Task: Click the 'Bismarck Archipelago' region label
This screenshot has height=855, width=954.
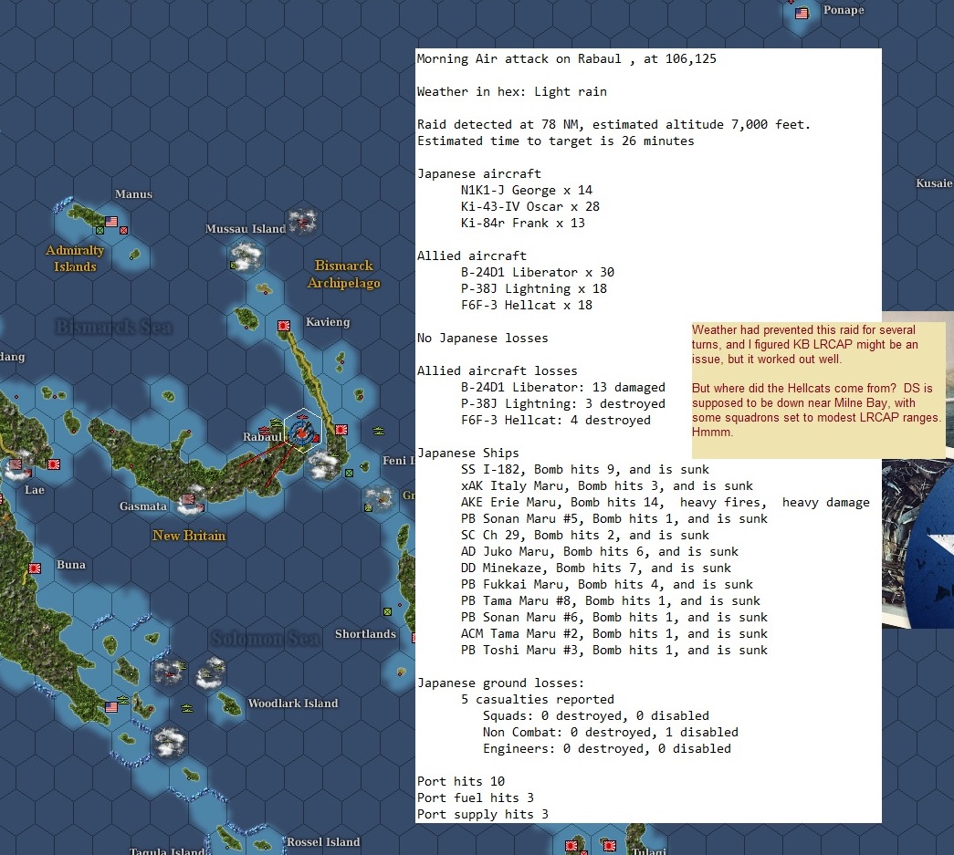Action: click(344, 275)
